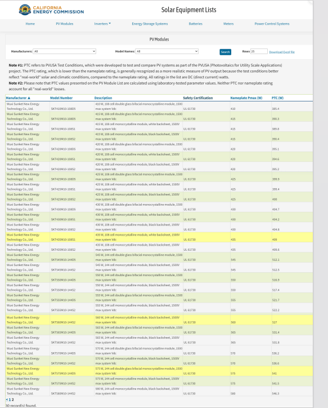
Task: Click the 560 W black backsheet description
Action: pos(137,320)
